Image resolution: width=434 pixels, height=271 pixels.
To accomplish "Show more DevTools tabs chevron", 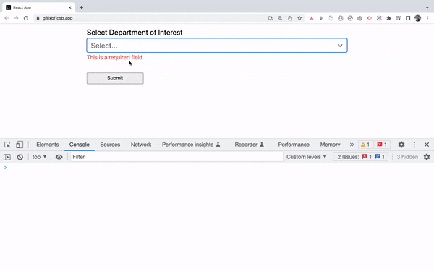I will (352, 145).
